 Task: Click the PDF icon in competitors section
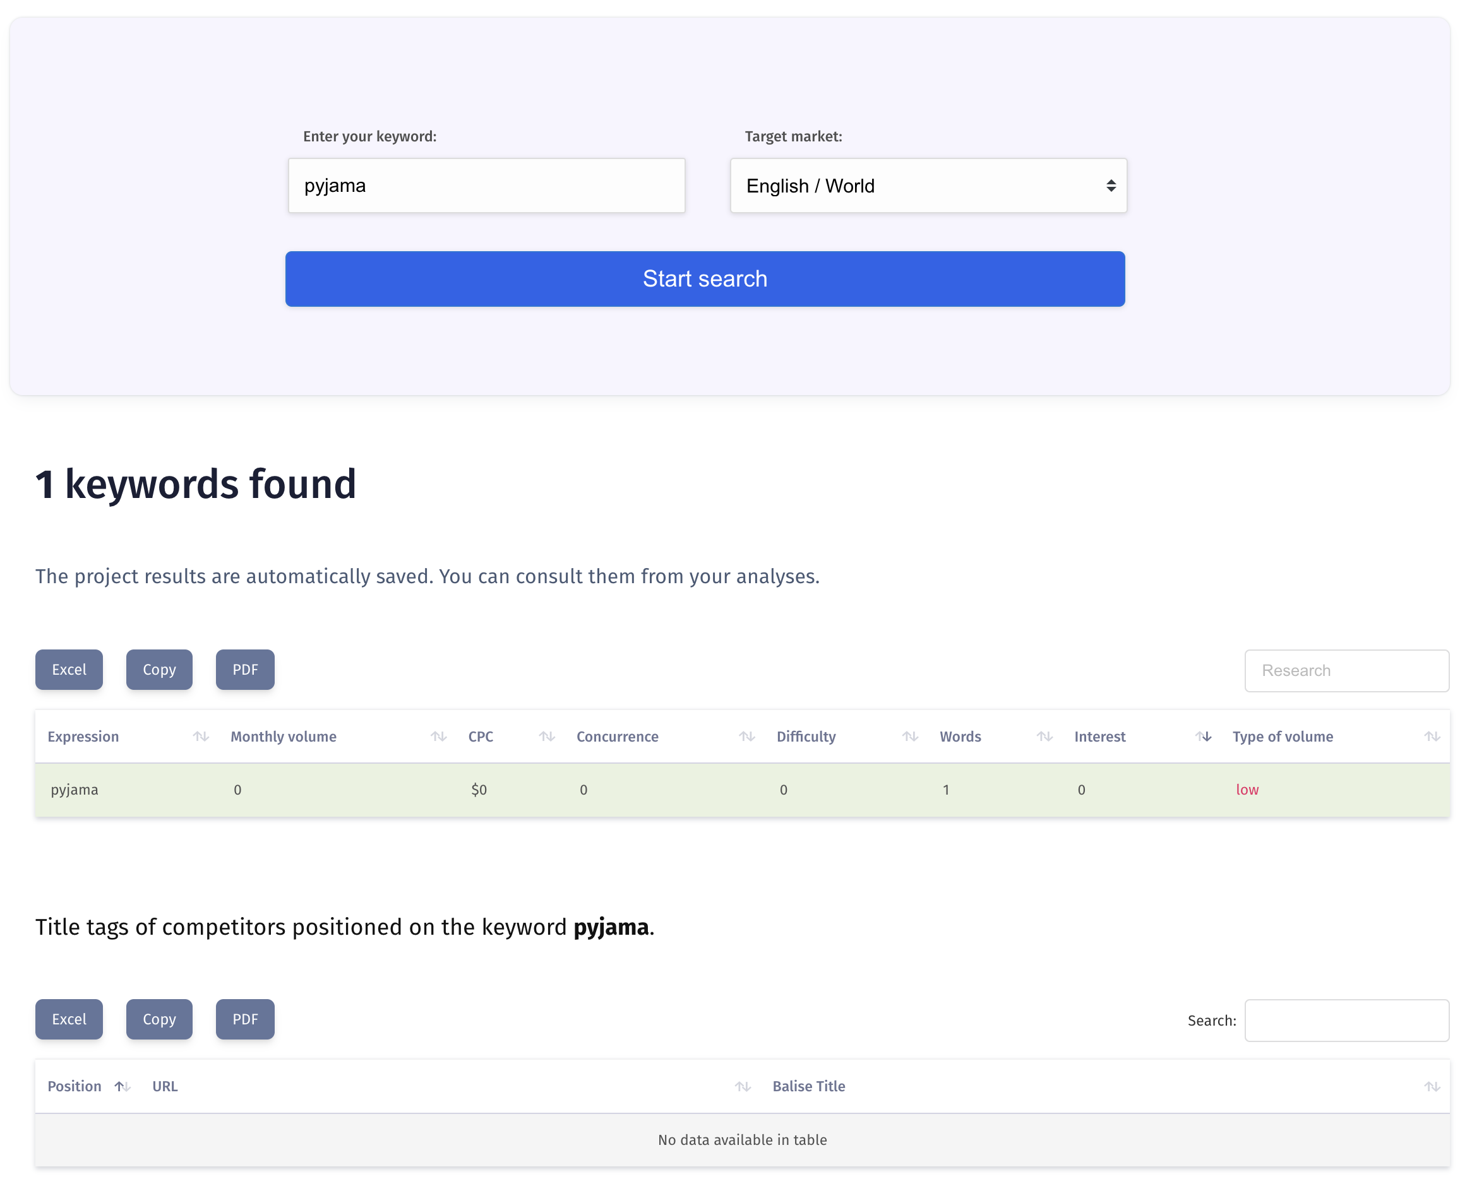[244, 1019]
